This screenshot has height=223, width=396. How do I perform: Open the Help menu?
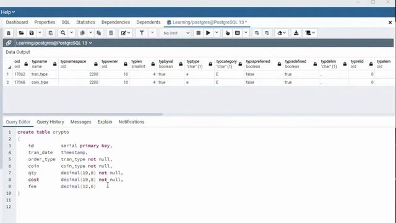[7, 12]
